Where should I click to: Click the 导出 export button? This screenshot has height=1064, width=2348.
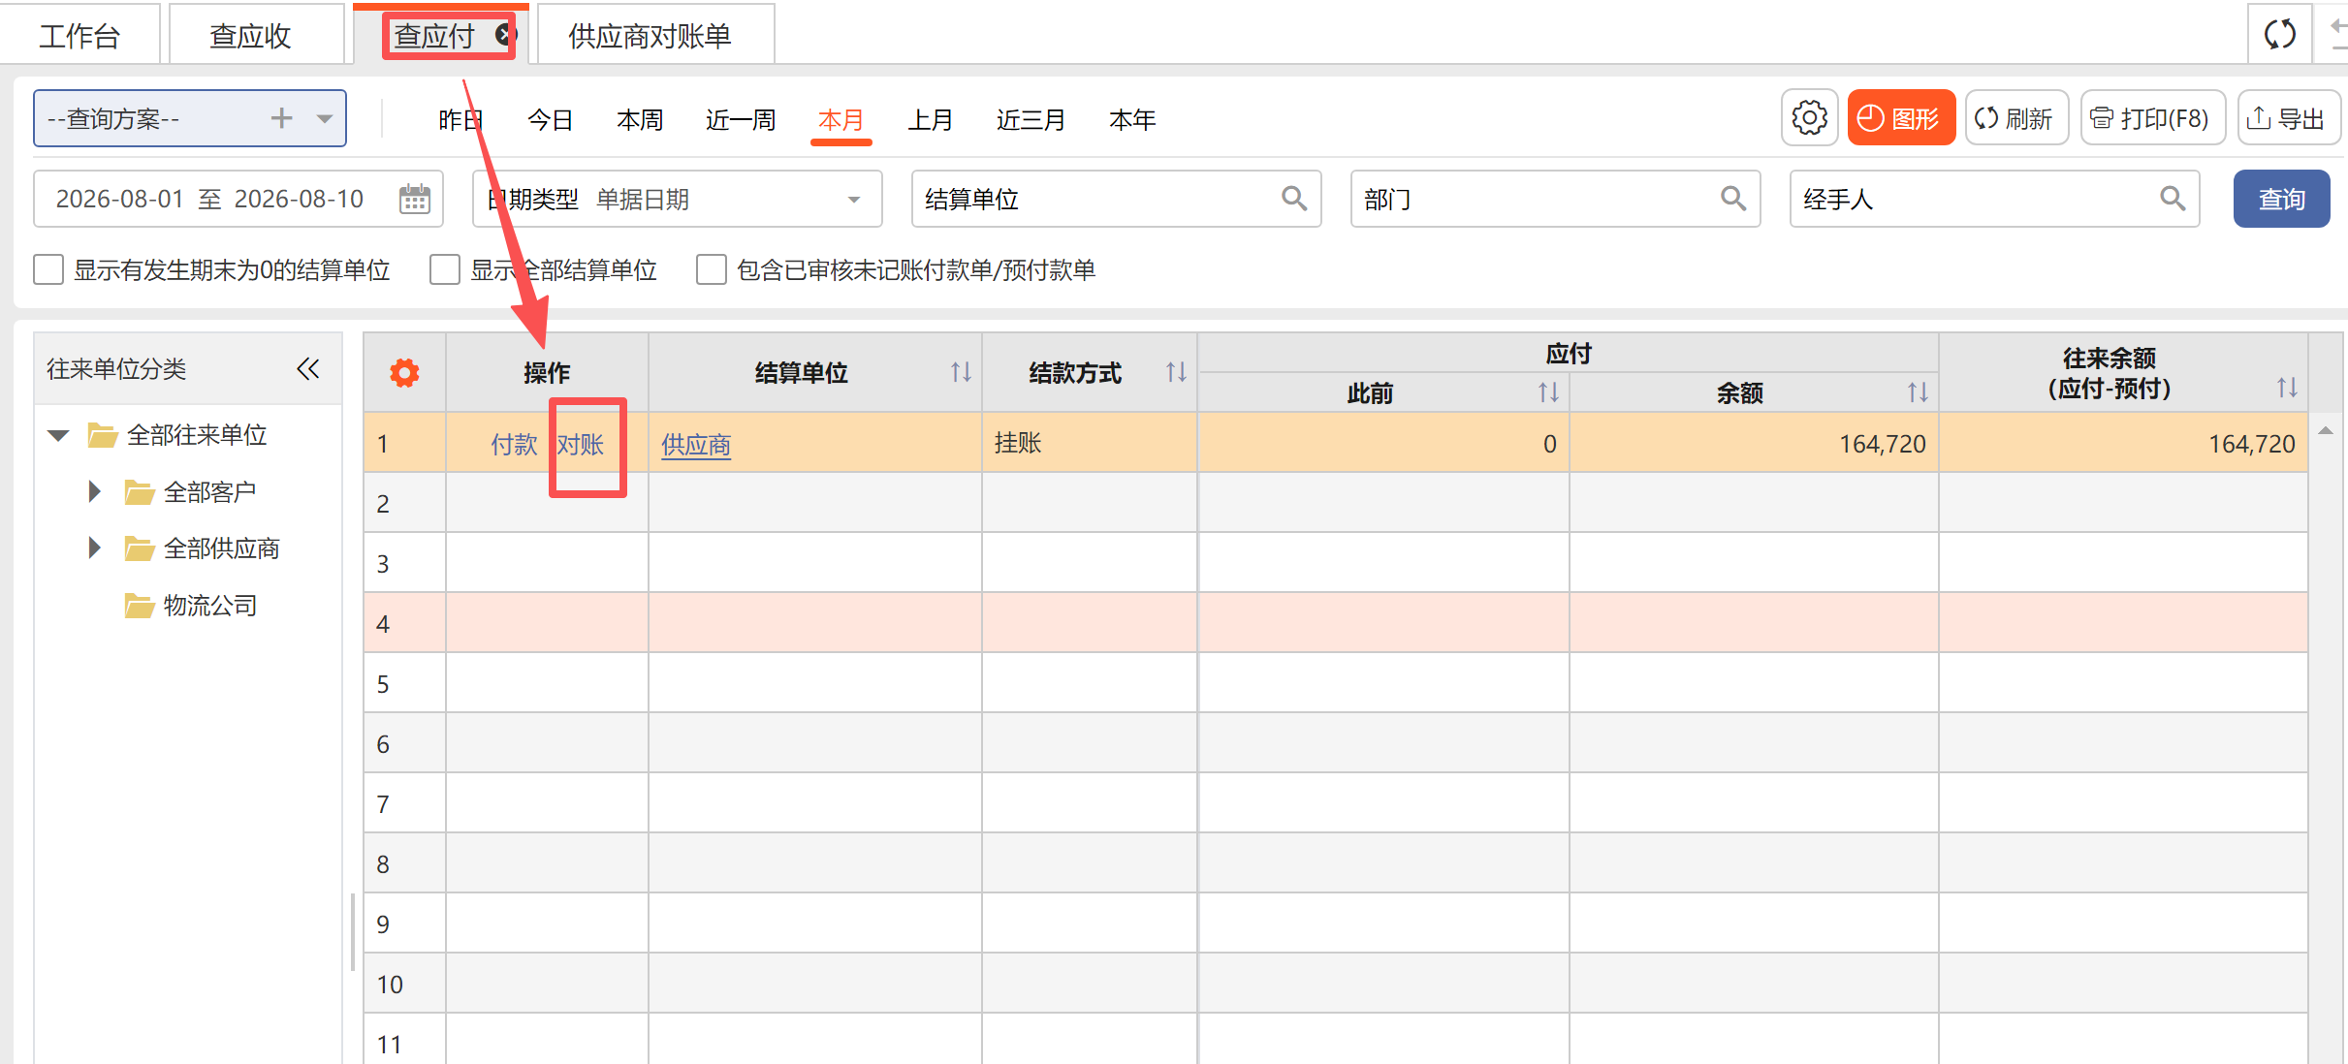[x=2288, y=118]
